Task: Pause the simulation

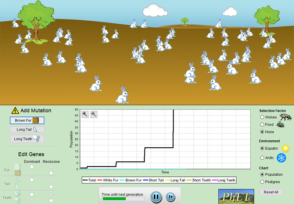Action: coord(156,197)
